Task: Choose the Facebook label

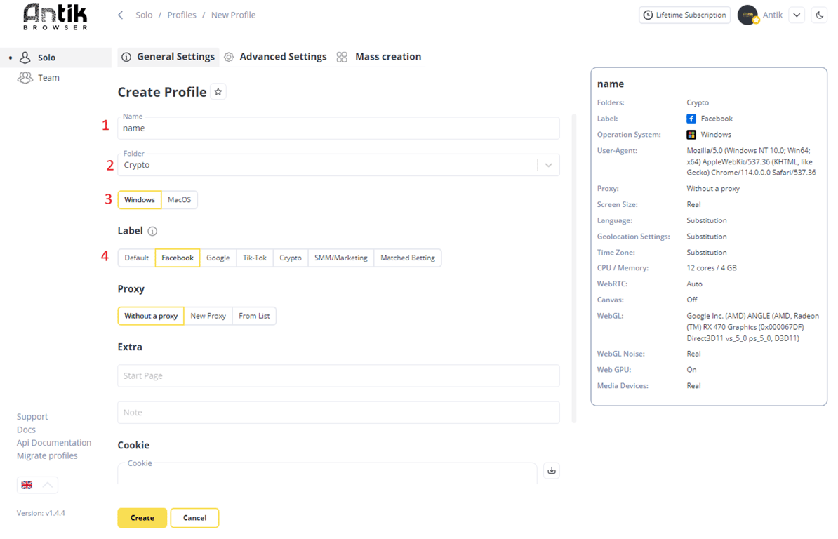Action: point(178,258)
